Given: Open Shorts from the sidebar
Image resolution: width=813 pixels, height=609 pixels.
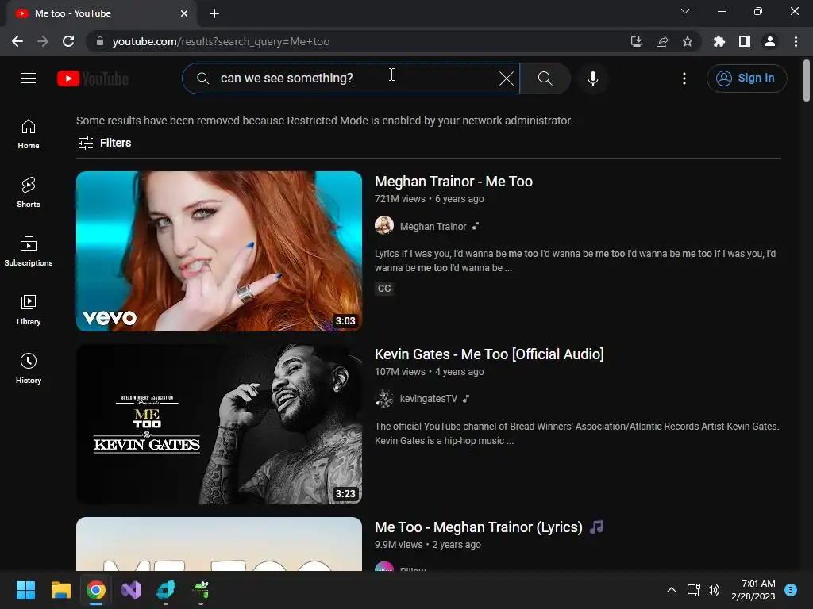Looking at the screenshot, I should click(x=29, y=193).
